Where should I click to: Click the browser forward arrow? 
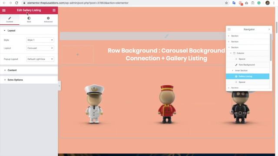point(10,3)
